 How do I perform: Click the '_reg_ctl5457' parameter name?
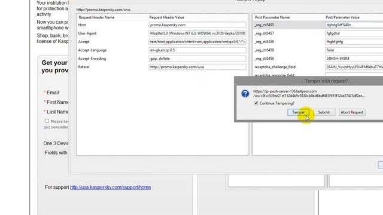264,33
